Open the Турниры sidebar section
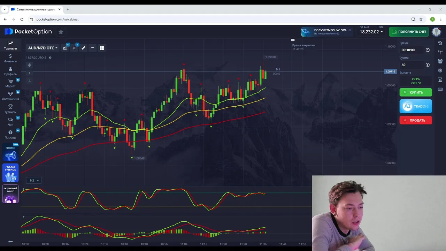446x251 pixels. 10,109
